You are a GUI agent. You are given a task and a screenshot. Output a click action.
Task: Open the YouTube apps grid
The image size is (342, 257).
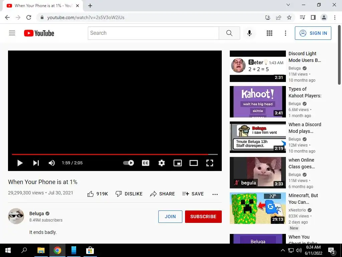click(270, 33)
